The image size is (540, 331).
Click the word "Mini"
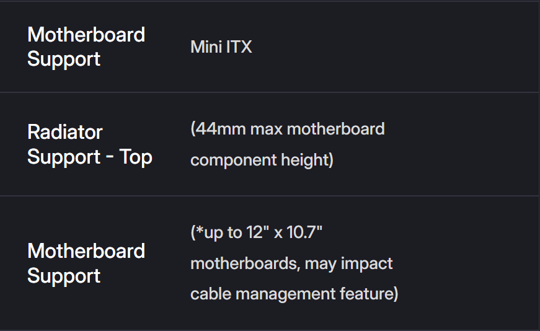click(x=206, y=47)
